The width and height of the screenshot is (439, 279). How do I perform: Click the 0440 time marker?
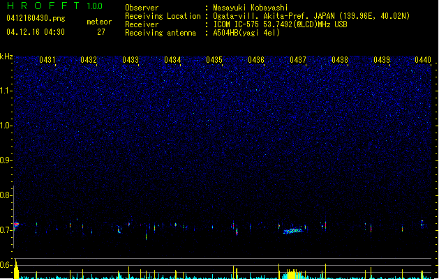coord(423,60)
